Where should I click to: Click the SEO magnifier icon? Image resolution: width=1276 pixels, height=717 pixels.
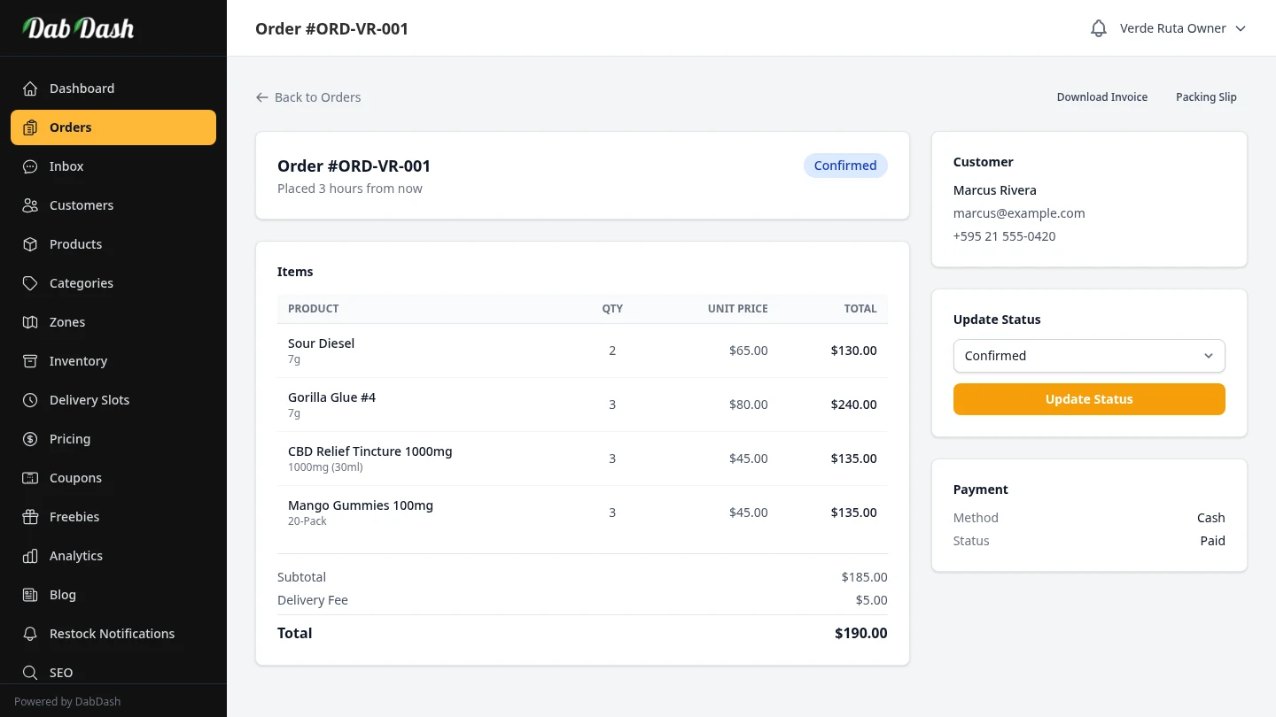coord(30,673)
